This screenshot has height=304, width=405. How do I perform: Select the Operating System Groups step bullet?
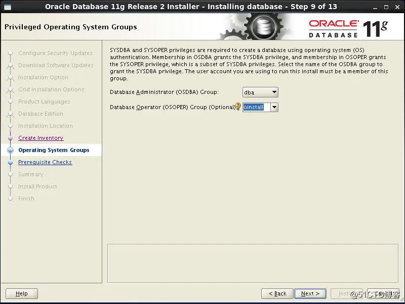pos(10,150)
